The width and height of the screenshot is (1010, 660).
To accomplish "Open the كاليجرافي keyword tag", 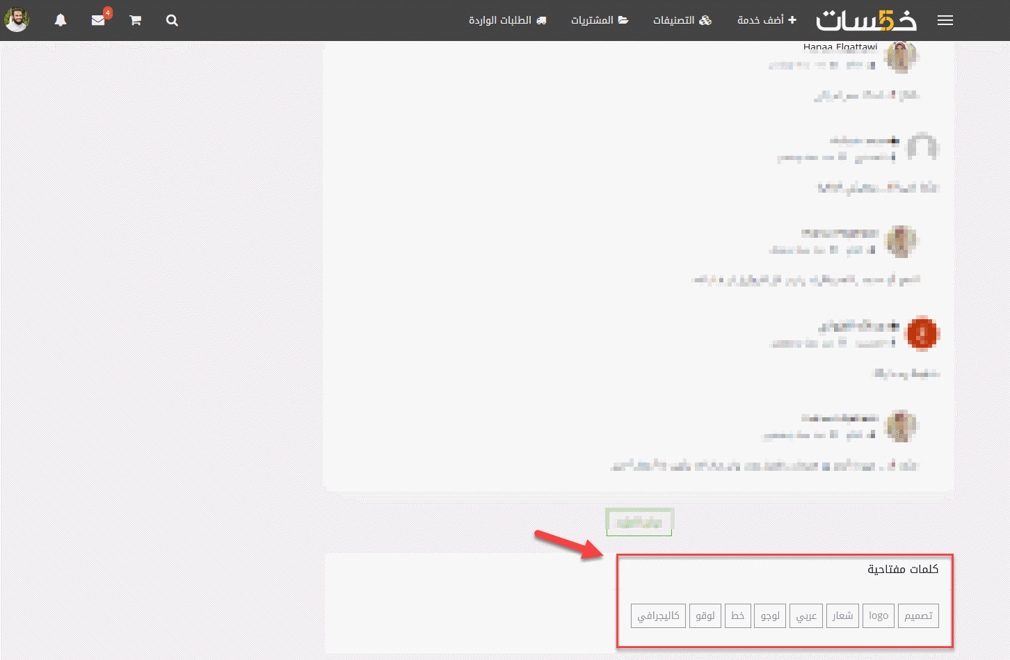I will (658, 615).
